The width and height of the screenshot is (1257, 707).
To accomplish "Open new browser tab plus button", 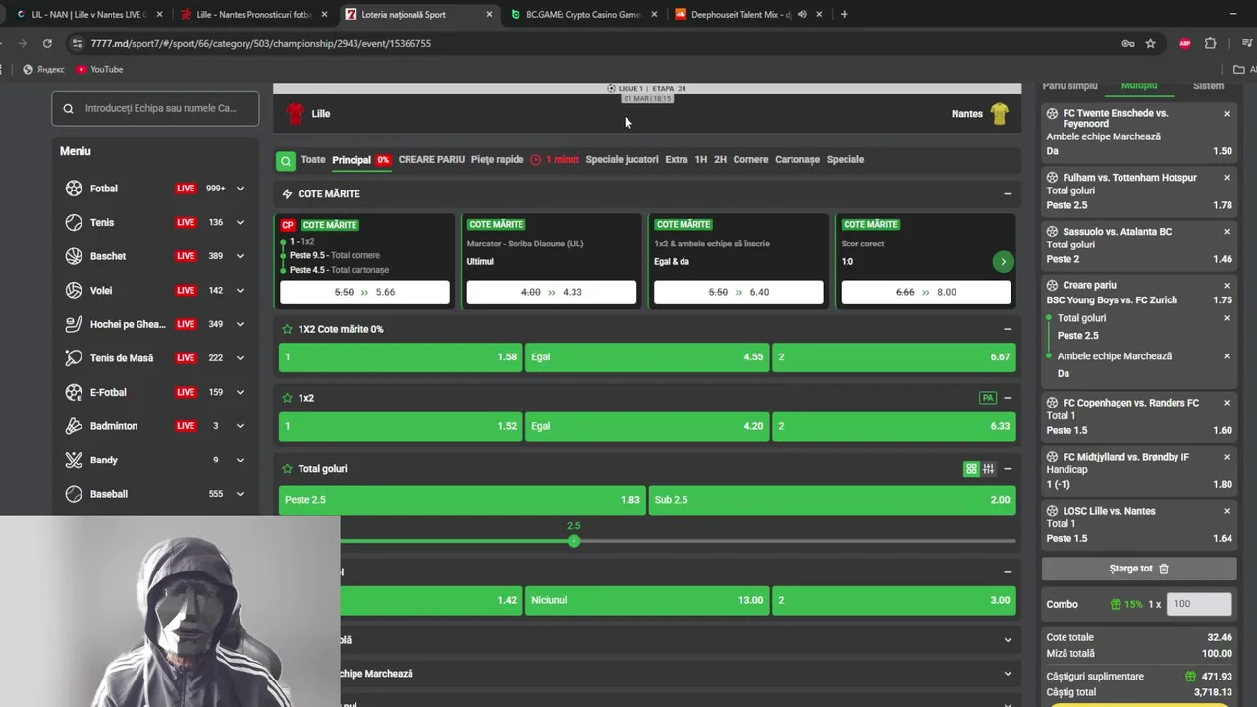I will tap(844, 14).
